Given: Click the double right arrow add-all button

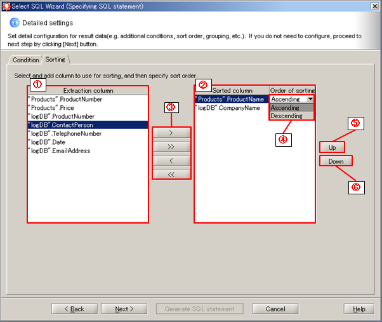Looking at the screenshot, I should pos(171,147).
